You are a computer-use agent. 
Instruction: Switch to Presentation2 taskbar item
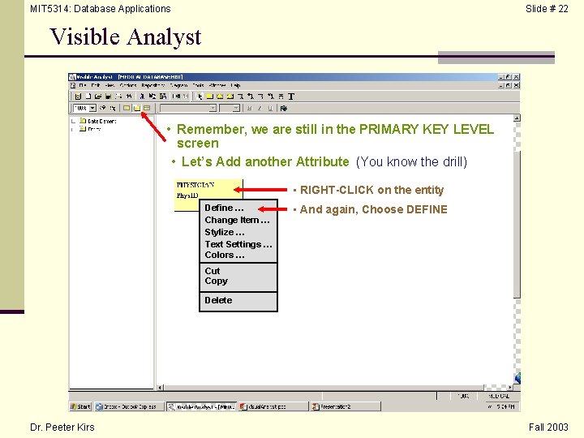[346, 406]
